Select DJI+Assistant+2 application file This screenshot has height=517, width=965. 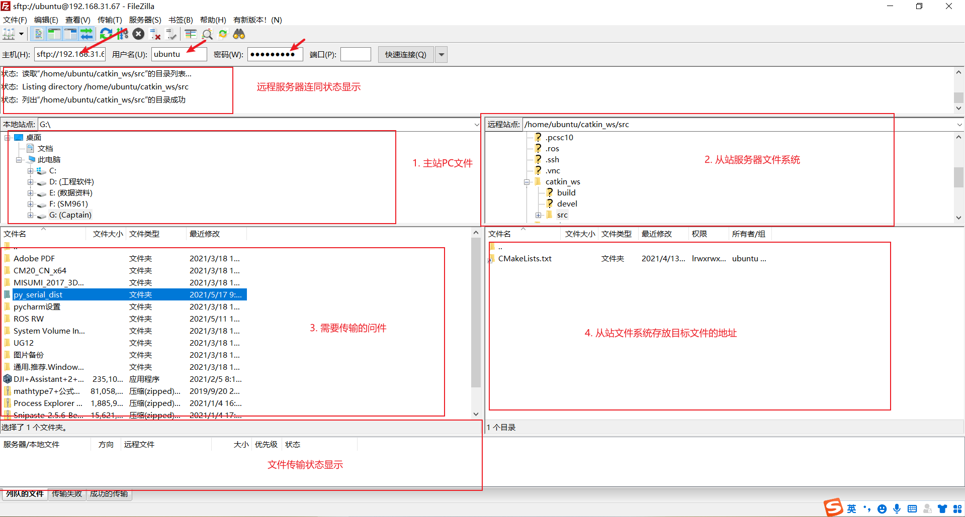(x=48, y=379)
